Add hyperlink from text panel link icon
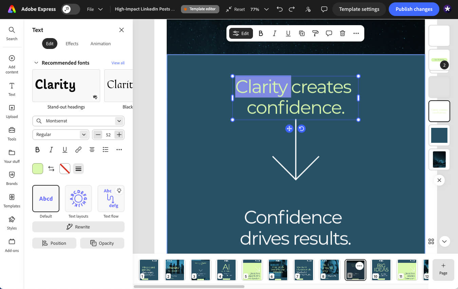 tap(78, 150)
